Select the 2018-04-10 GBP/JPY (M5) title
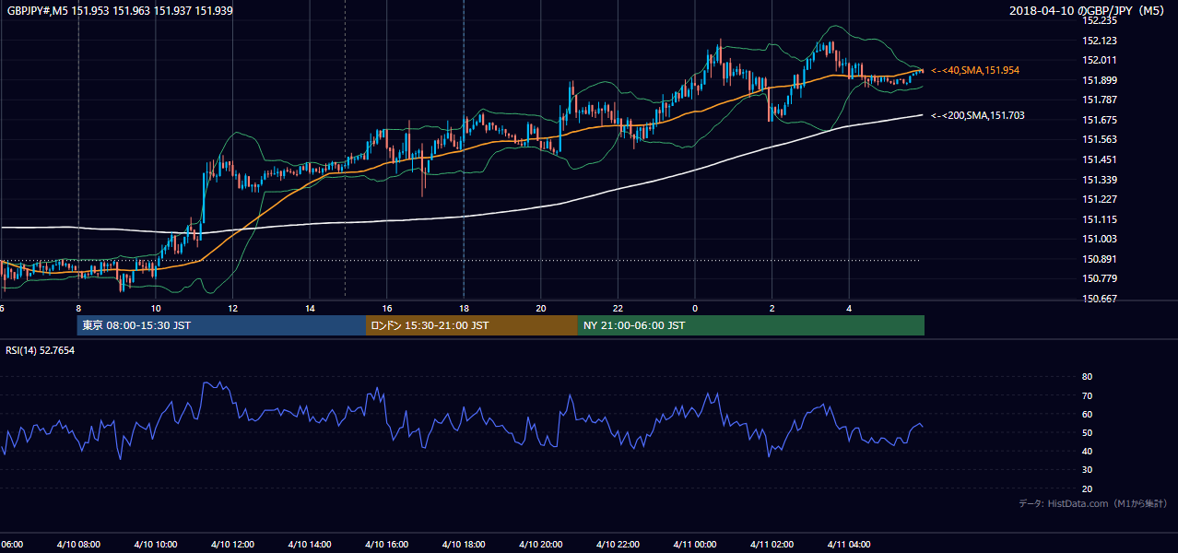Screen dimensions: 1178x553 1088,11
